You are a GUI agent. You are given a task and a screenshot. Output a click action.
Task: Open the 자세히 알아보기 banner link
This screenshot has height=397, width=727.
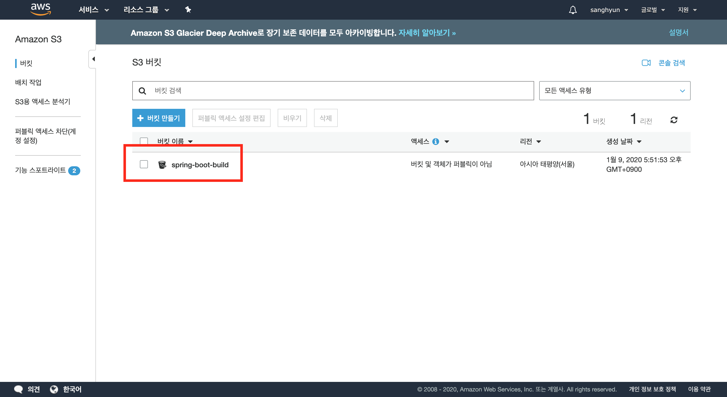coord(427,33)
